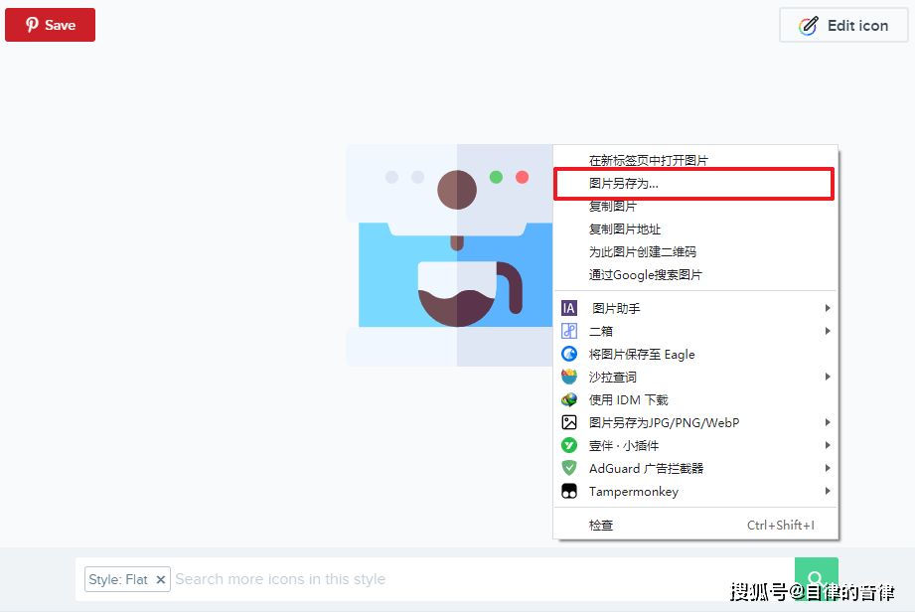The height and width of the screenshot is (612, 915).
Task: Choose 复制图片地址 menu entry
Action: coord(695,229)
